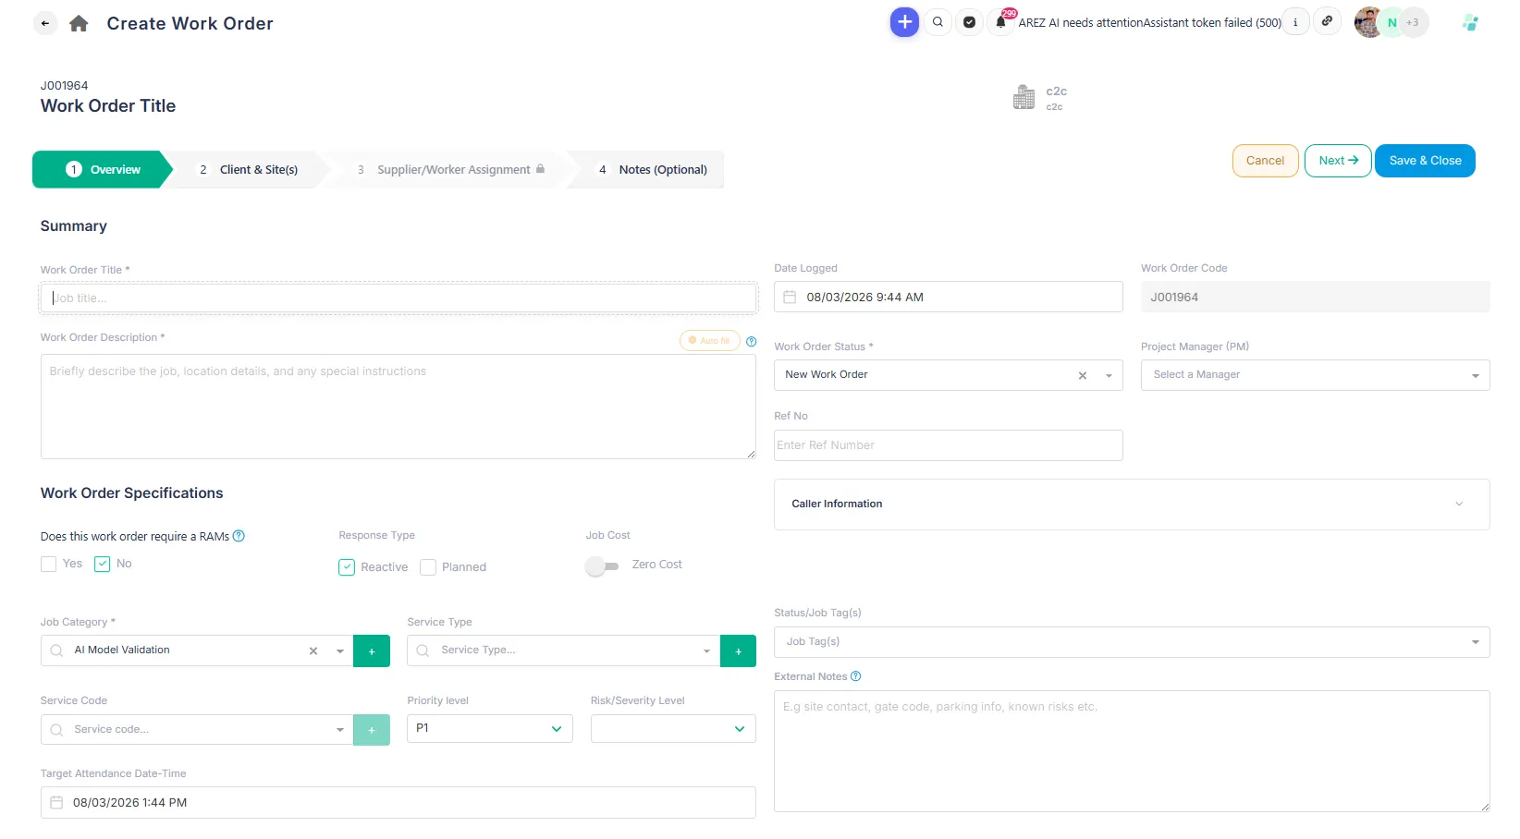1520x839 pixels.
Task: Open RAMs help question mark icon
Action: tap(239, 536)
